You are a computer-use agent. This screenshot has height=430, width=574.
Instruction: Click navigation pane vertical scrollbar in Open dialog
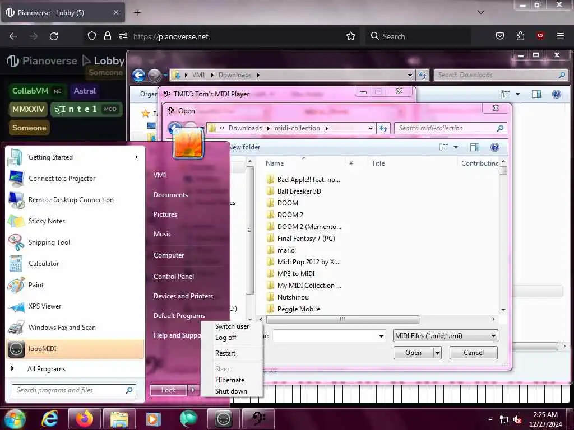pyautogui.click(x=249, y=230)
